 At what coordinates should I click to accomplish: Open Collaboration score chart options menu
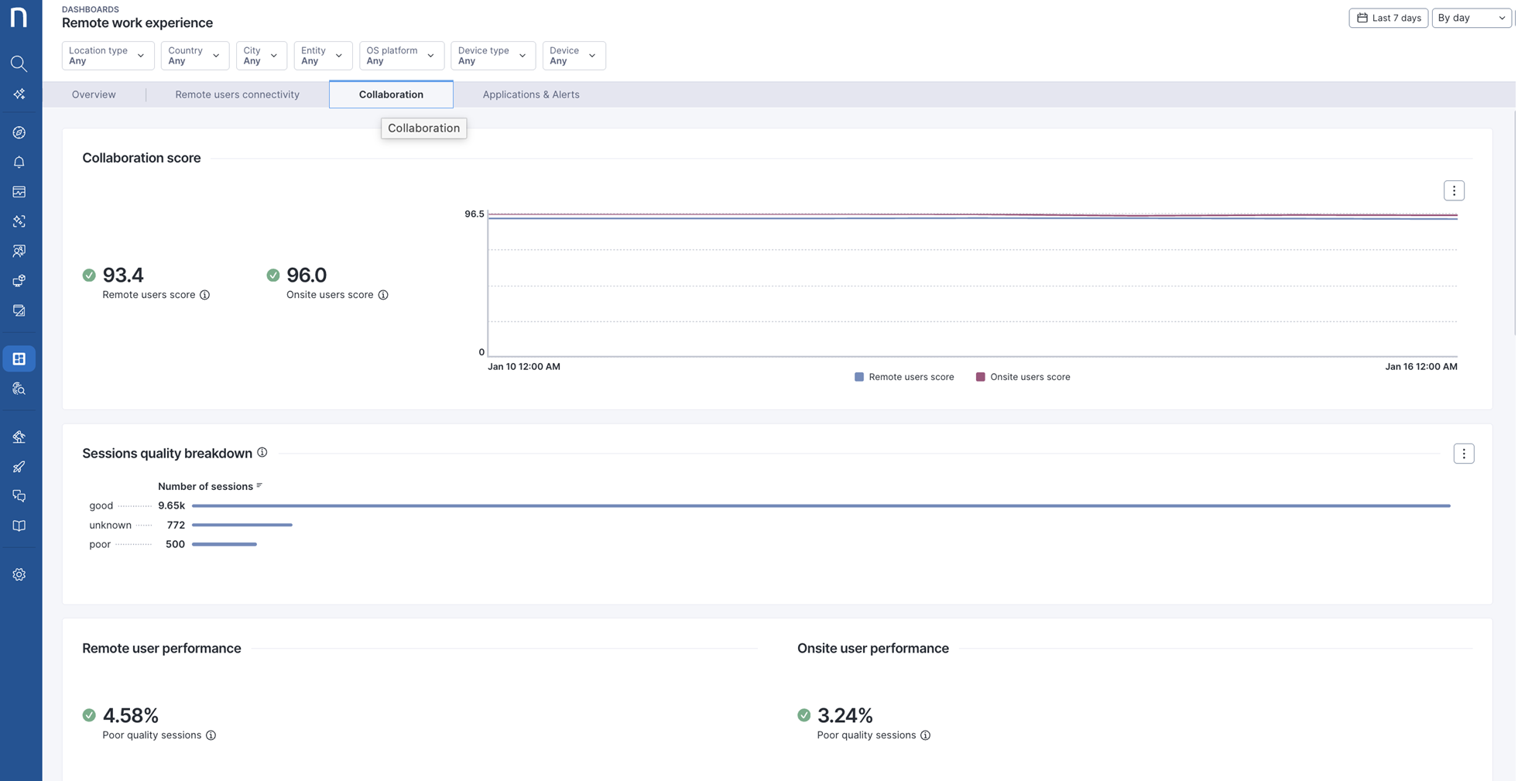click(x=1453, y=190)
